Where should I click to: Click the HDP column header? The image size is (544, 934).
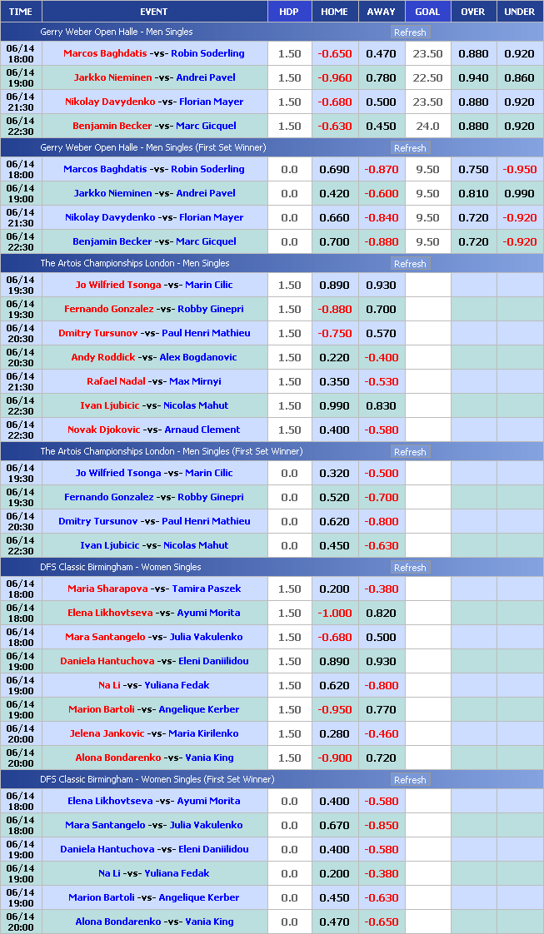(x=289, y=12)
